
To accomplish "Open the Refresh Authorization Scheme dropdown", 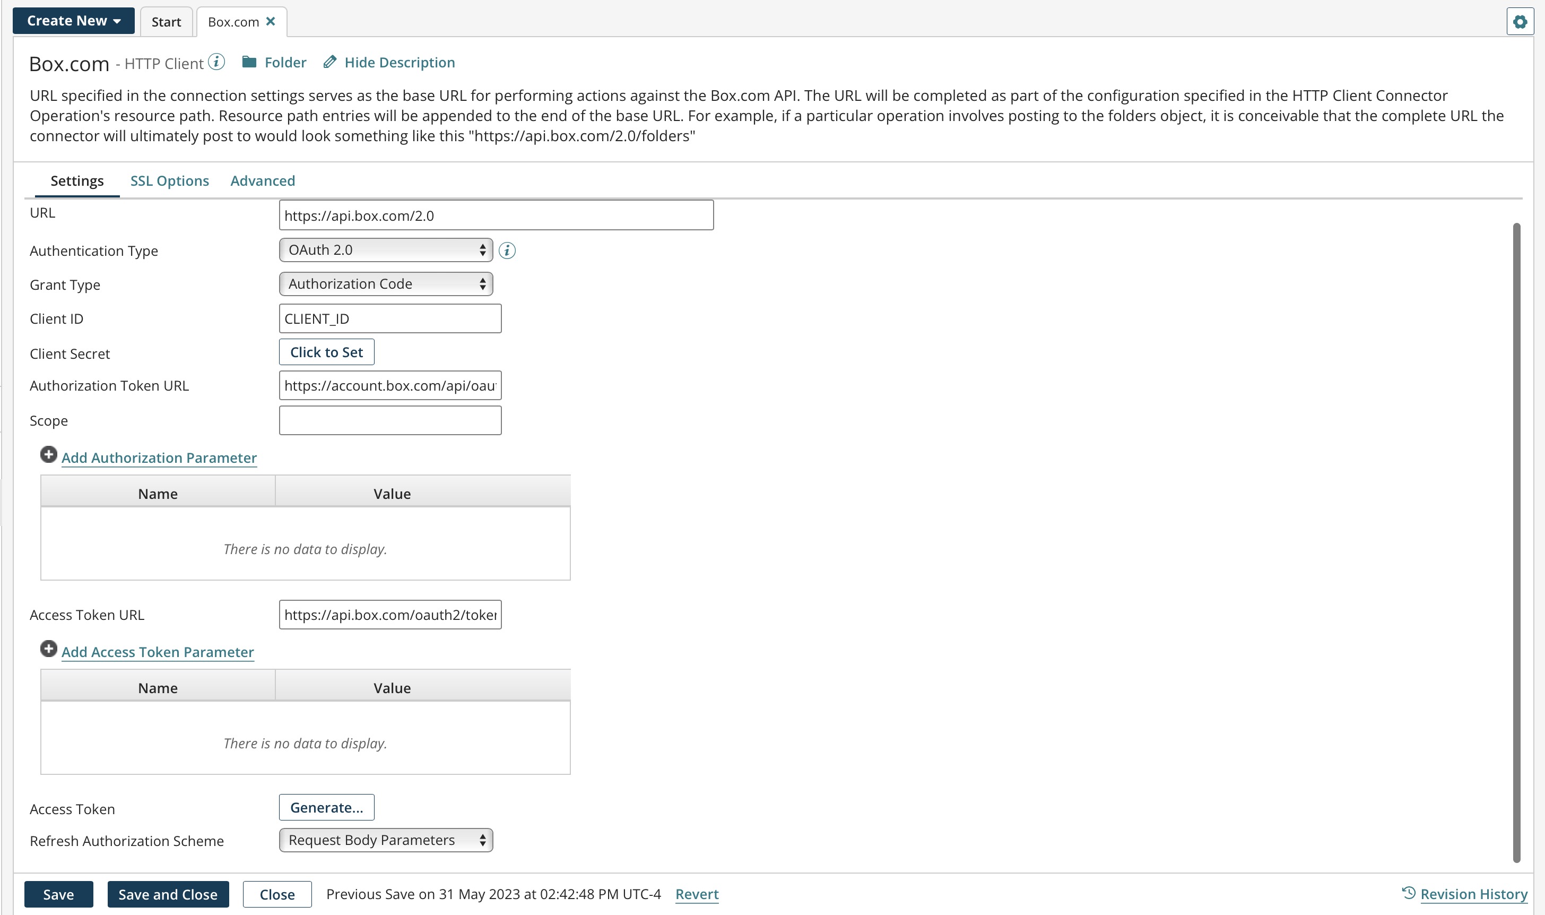I will point(385,840).
